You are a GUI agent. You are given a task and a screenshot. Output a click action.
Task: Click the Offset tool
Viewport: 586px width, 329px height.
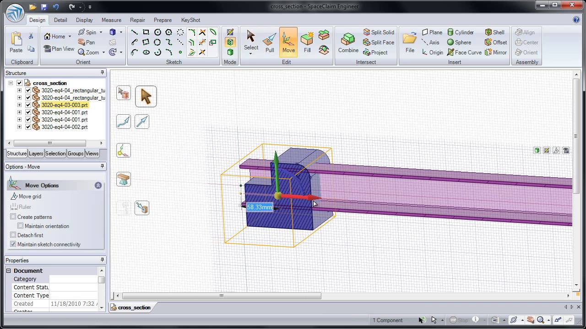[496, 42]
